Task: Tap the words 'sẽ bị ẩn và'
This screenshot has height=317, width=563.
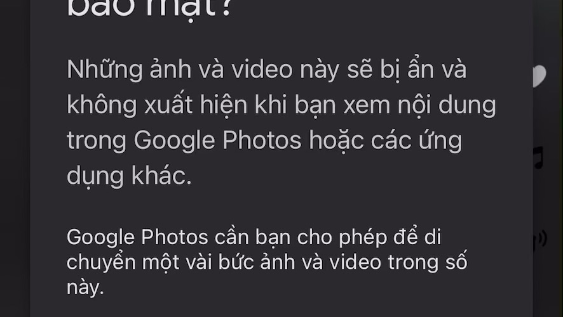Action: pyautogui.click(x=407, y=70)
